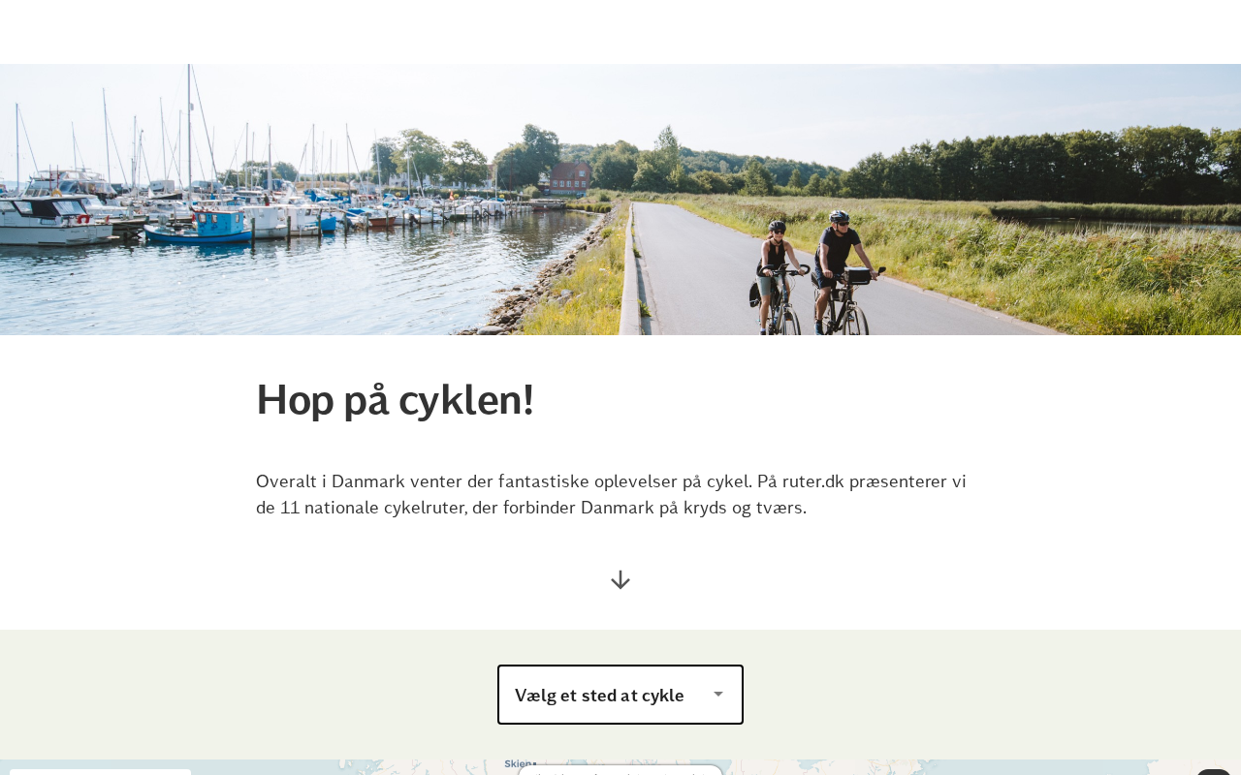Click the female cyclist wearing sunglasses
This screenshot has height=775, width=1241.
777,276
